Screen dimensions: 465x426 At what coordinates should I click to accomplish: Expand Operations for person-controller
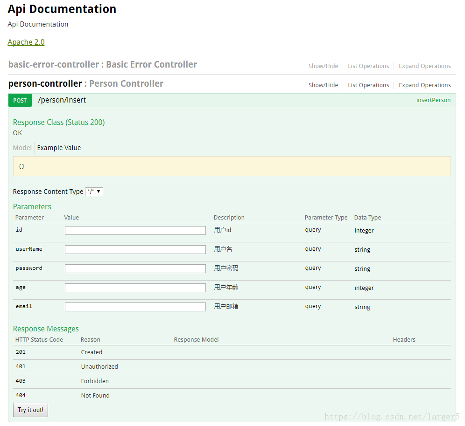tap(424, 85)
